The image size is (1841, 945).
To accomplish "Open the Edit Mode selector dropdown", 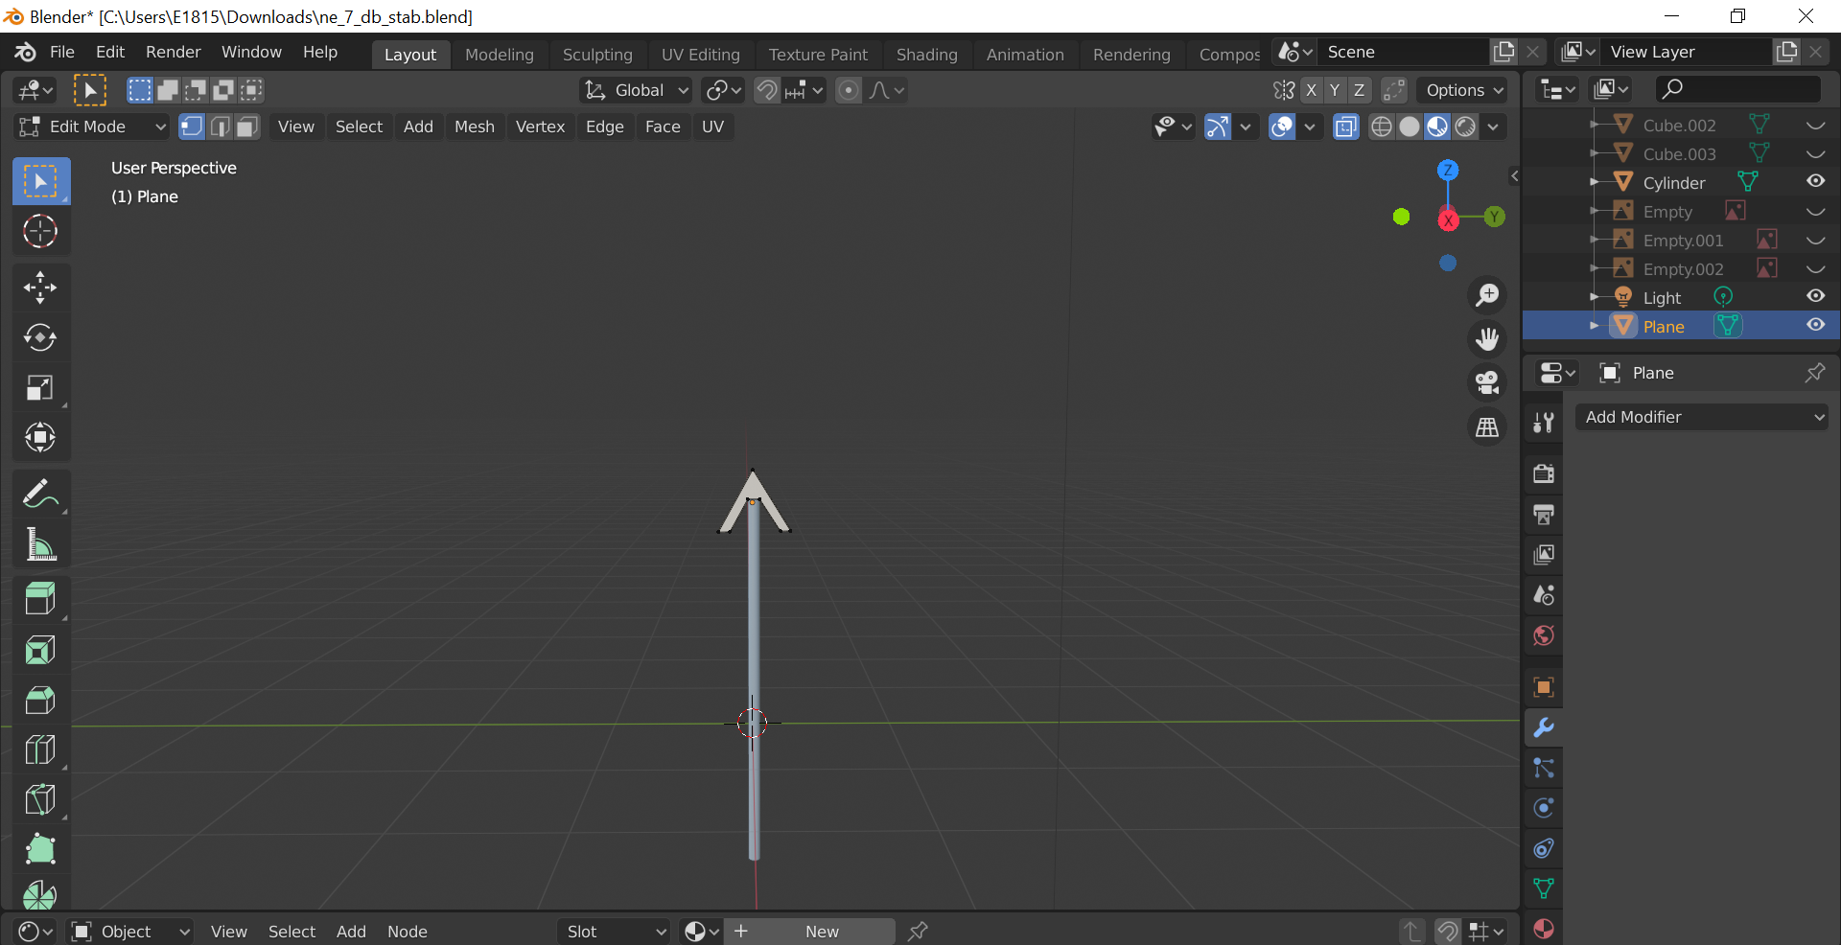I will pos(92,127).
